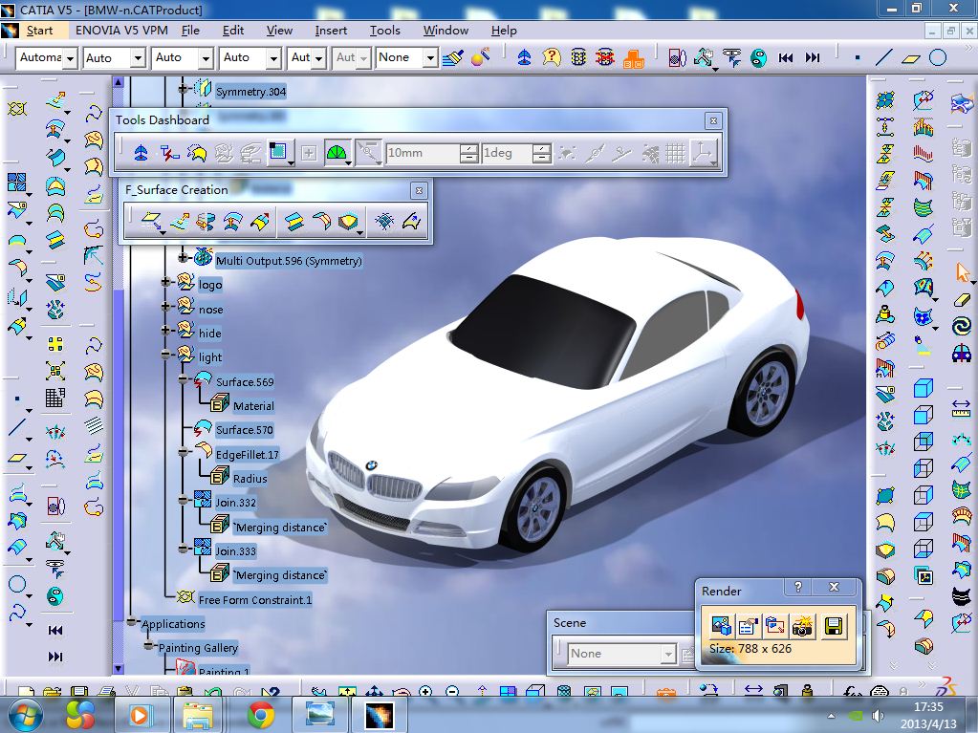Screen dimensions: 978x733
Task: Collapse the Applications node in the tree
Action: pos(132,621)
